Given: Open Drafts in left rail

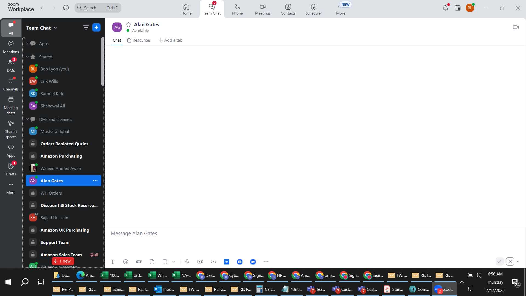Looking at the screenshot, I should tap(11, 169).
